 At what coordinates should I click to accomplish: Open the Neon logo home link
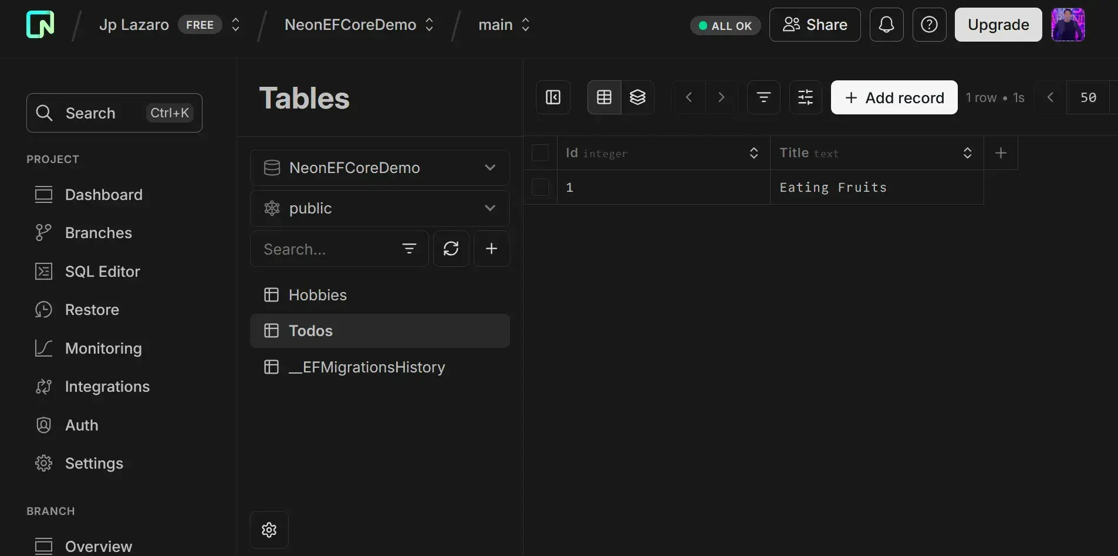click(x=40, y=25)
